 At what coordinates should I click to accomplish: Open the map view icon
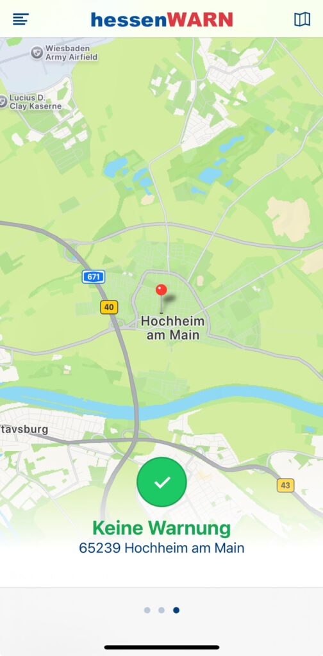302,19
